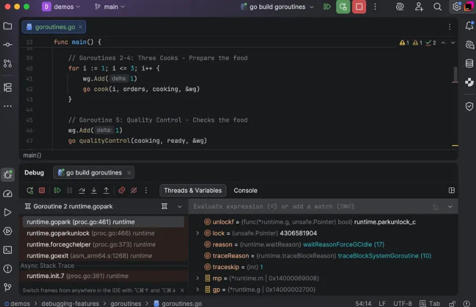Viewport: 476px width, 307px height.
Task: Step out in the Debug toolbar
Action: [106, 190]
